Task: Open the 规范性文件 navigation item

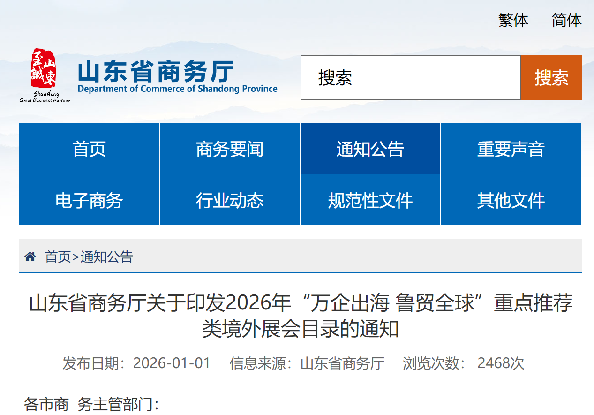Action: (x=370, y=200)
